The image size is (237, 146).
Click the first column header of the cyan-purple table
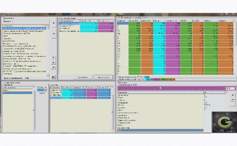[70, 21]
